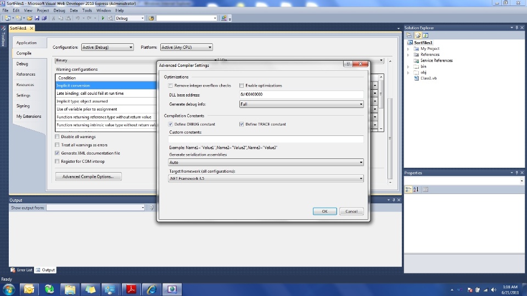Screen dimensions: 527x296
Task: Click the volume icon in system tray
Action: (x=494, y=289)
